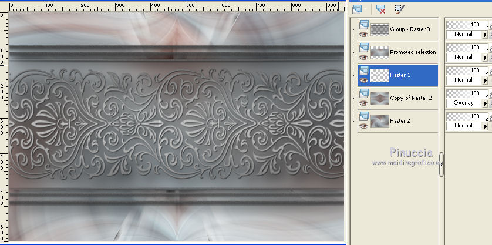Click the layer type icon of Raster 2
The image size is (492, 245).
tap(364, 116)
